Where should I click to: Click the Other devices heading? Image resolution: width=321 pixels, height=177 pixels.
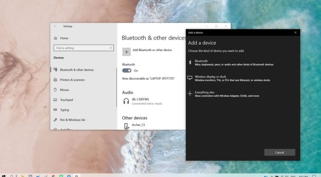point(135,118)
